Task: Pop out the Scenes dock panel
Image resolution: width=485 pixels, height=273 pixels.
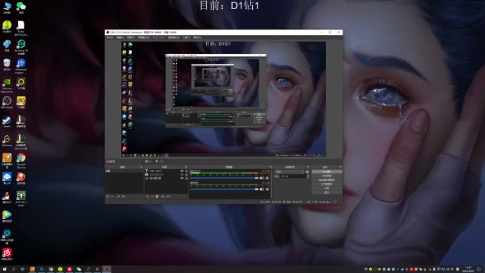Action: tap(141, 167)
